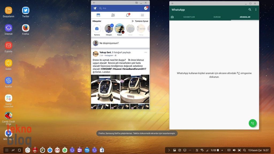Open Facebook notifications bell
Image resolution: width=274 pixels, height=154 pixels.
pos(128,15)
